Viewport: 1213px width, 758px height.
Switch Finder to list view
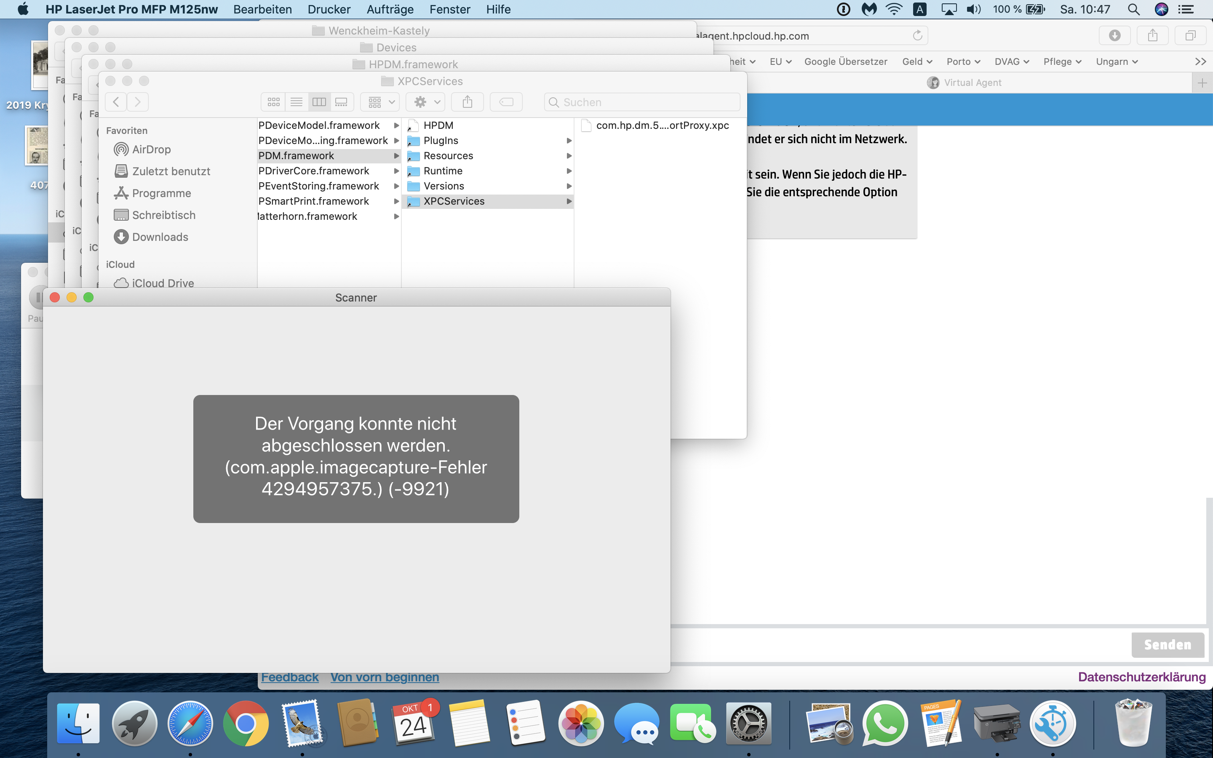296,102
